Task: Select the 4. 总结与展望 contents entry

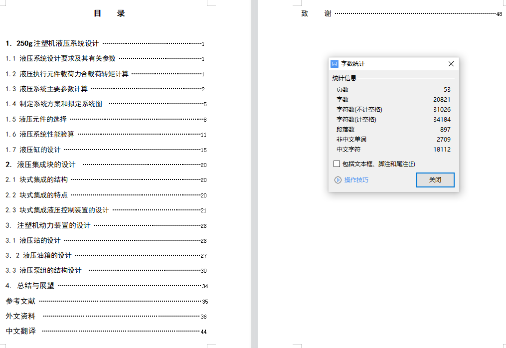Action: click(30, 286)
